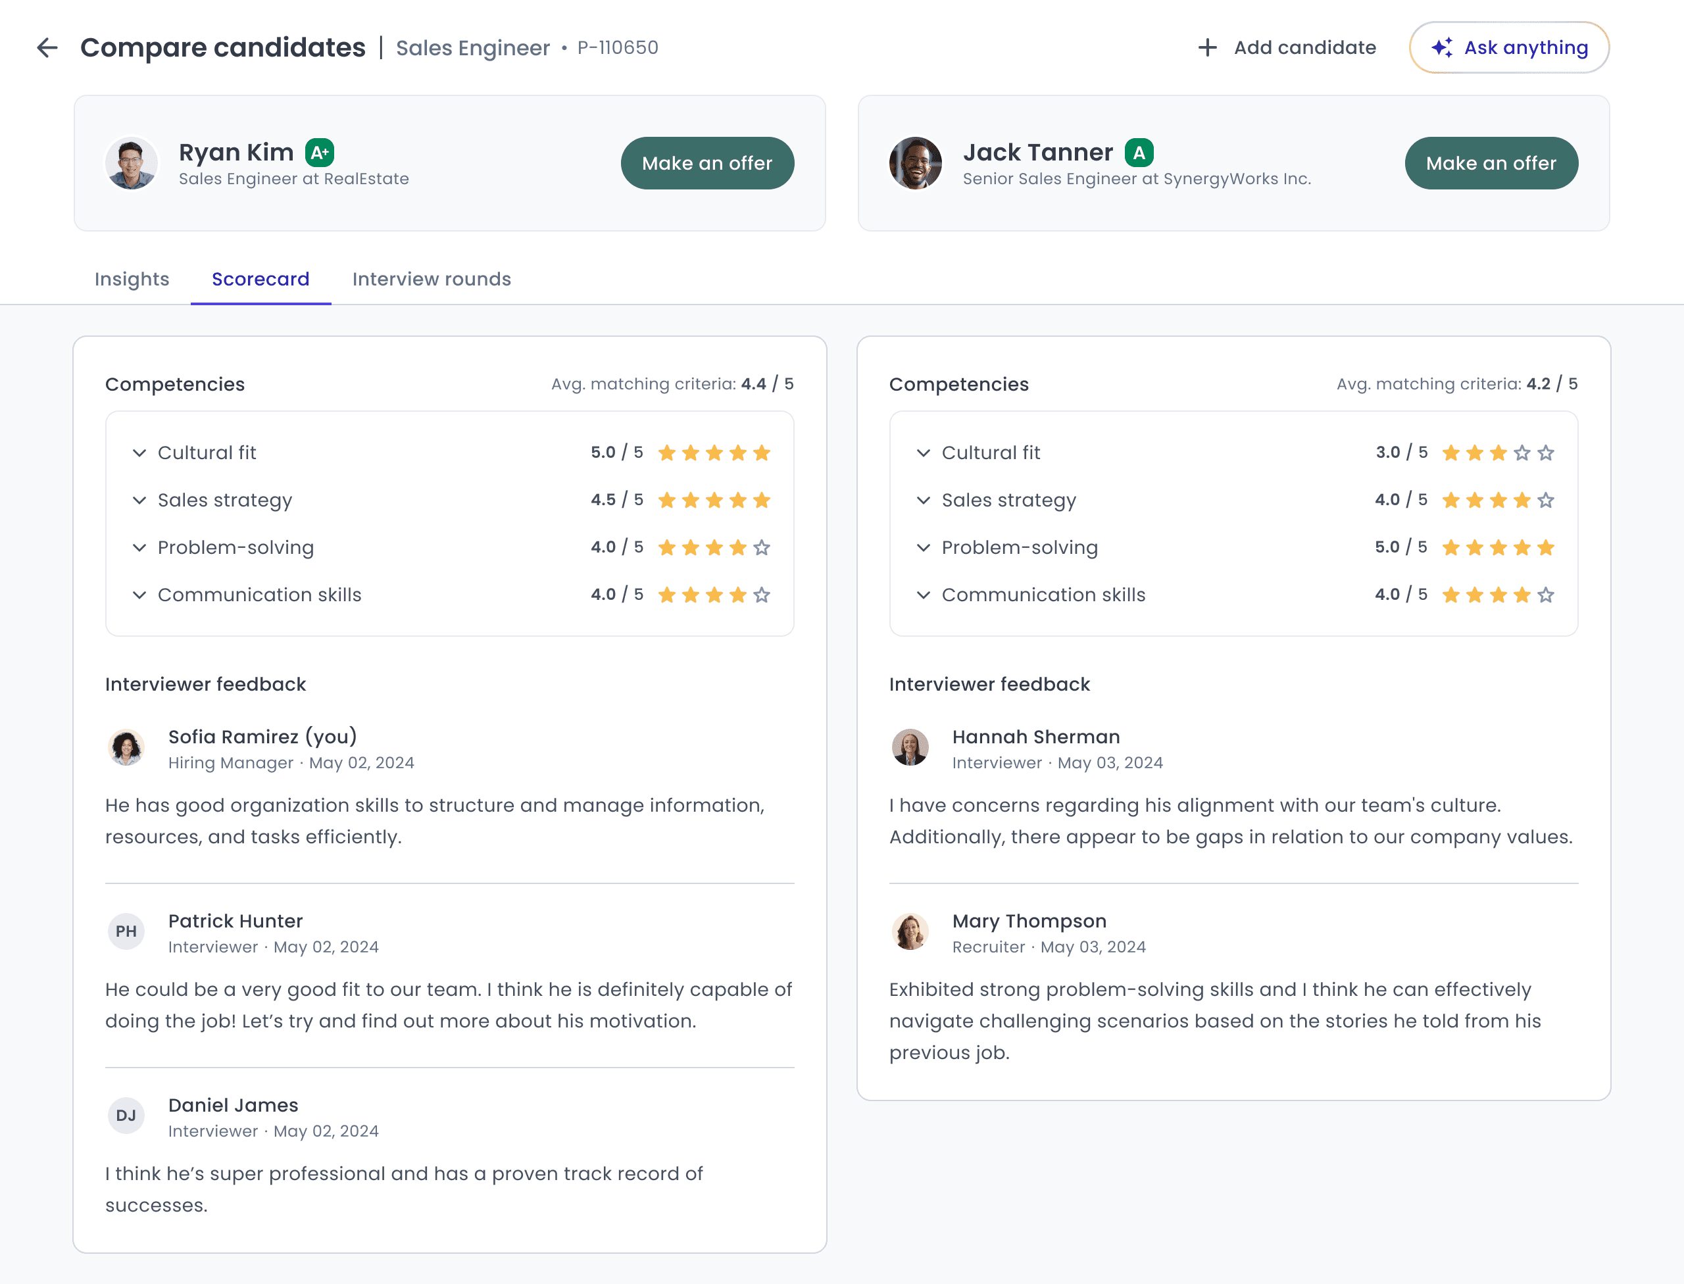Click Hannah Sherman's avatar photo
This screenshot has width=1684, height=1284.
tap(910, 747)
